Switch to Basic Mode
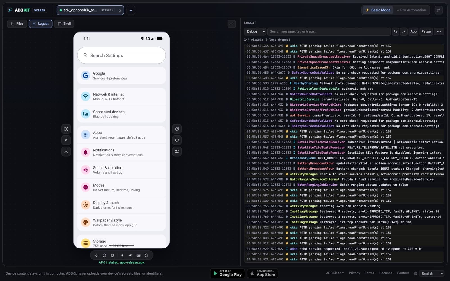The width and height of the screenshot is (450, 281). (x=378, y=10)
